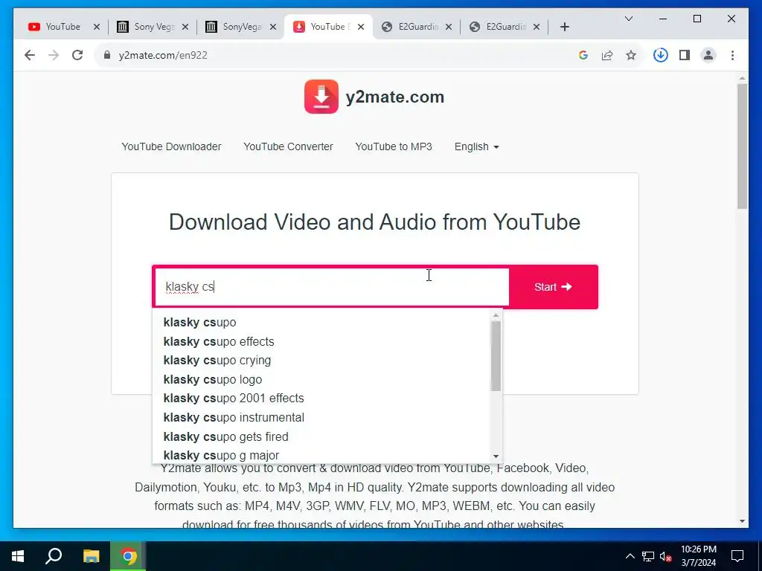Reload the y2mate page
The height and width of the screenshot is (571, 762).
click(77, 55)
